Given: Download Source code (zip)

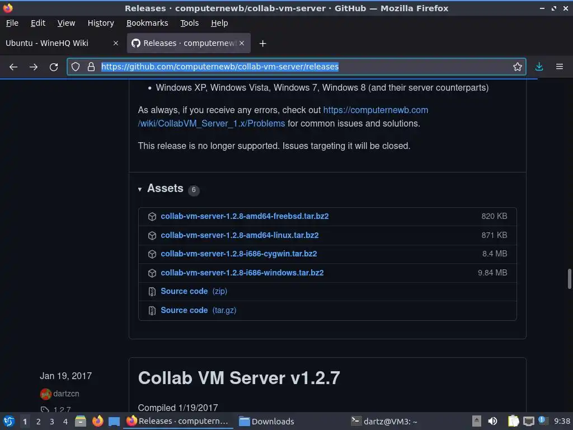Looking at the screenshot, I should pos(194,291).
